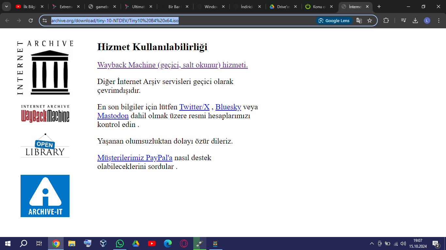View site information icon in address bar
446x250 pixels.
45,21
